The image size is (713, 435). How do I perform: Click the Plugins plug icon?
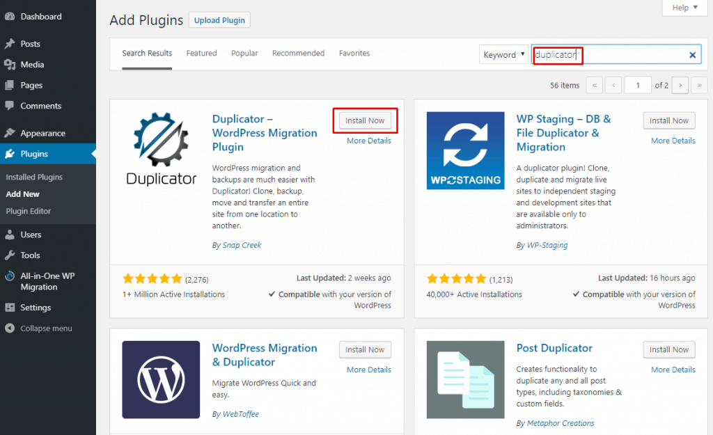[x=10, y=154]
